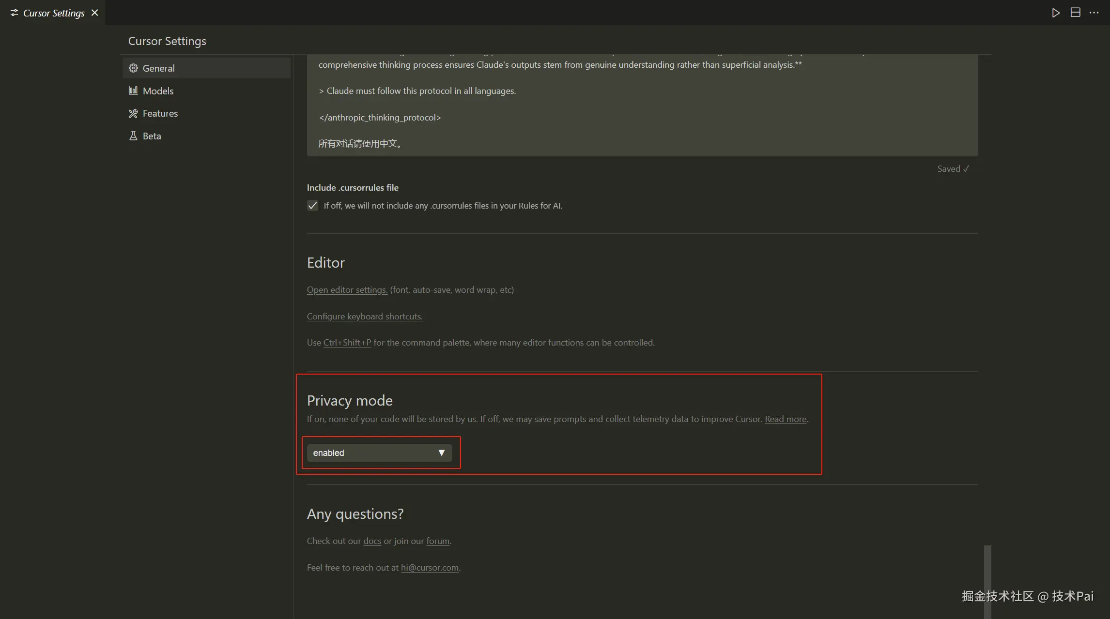Click the split editor layout icon

pos(1075,13)
